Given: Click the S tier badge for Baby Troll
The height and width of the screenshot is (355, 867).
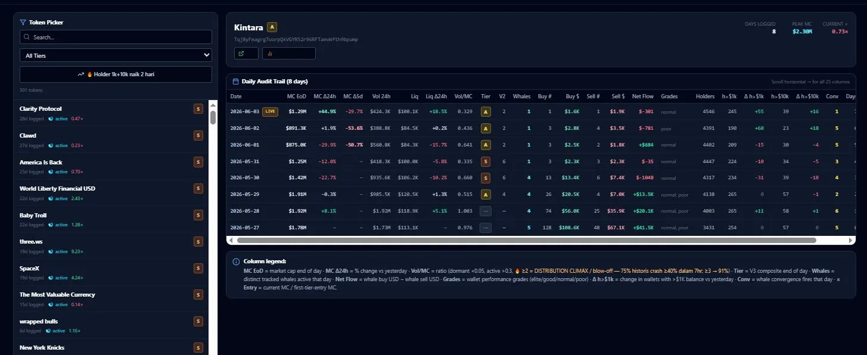Looking at the screenshot, I should pos(198,215).
